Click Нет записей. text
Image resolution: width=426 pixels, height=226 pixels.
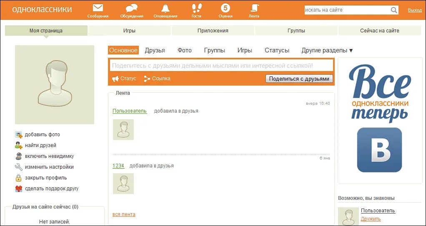click(x=55, y=222)
